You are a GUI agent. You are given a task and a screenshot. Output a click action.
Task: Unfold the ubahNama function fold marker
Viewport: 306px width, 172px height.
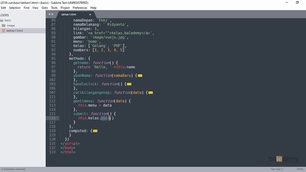pyautogui.click(x=140, y=75)
